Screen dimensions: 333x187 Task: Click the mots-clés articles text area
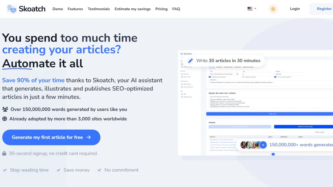point(271,103)
